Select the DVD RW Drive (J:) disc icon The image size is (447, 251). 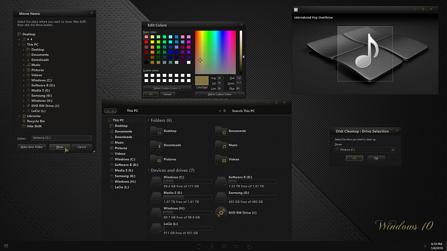click(221, 212)
